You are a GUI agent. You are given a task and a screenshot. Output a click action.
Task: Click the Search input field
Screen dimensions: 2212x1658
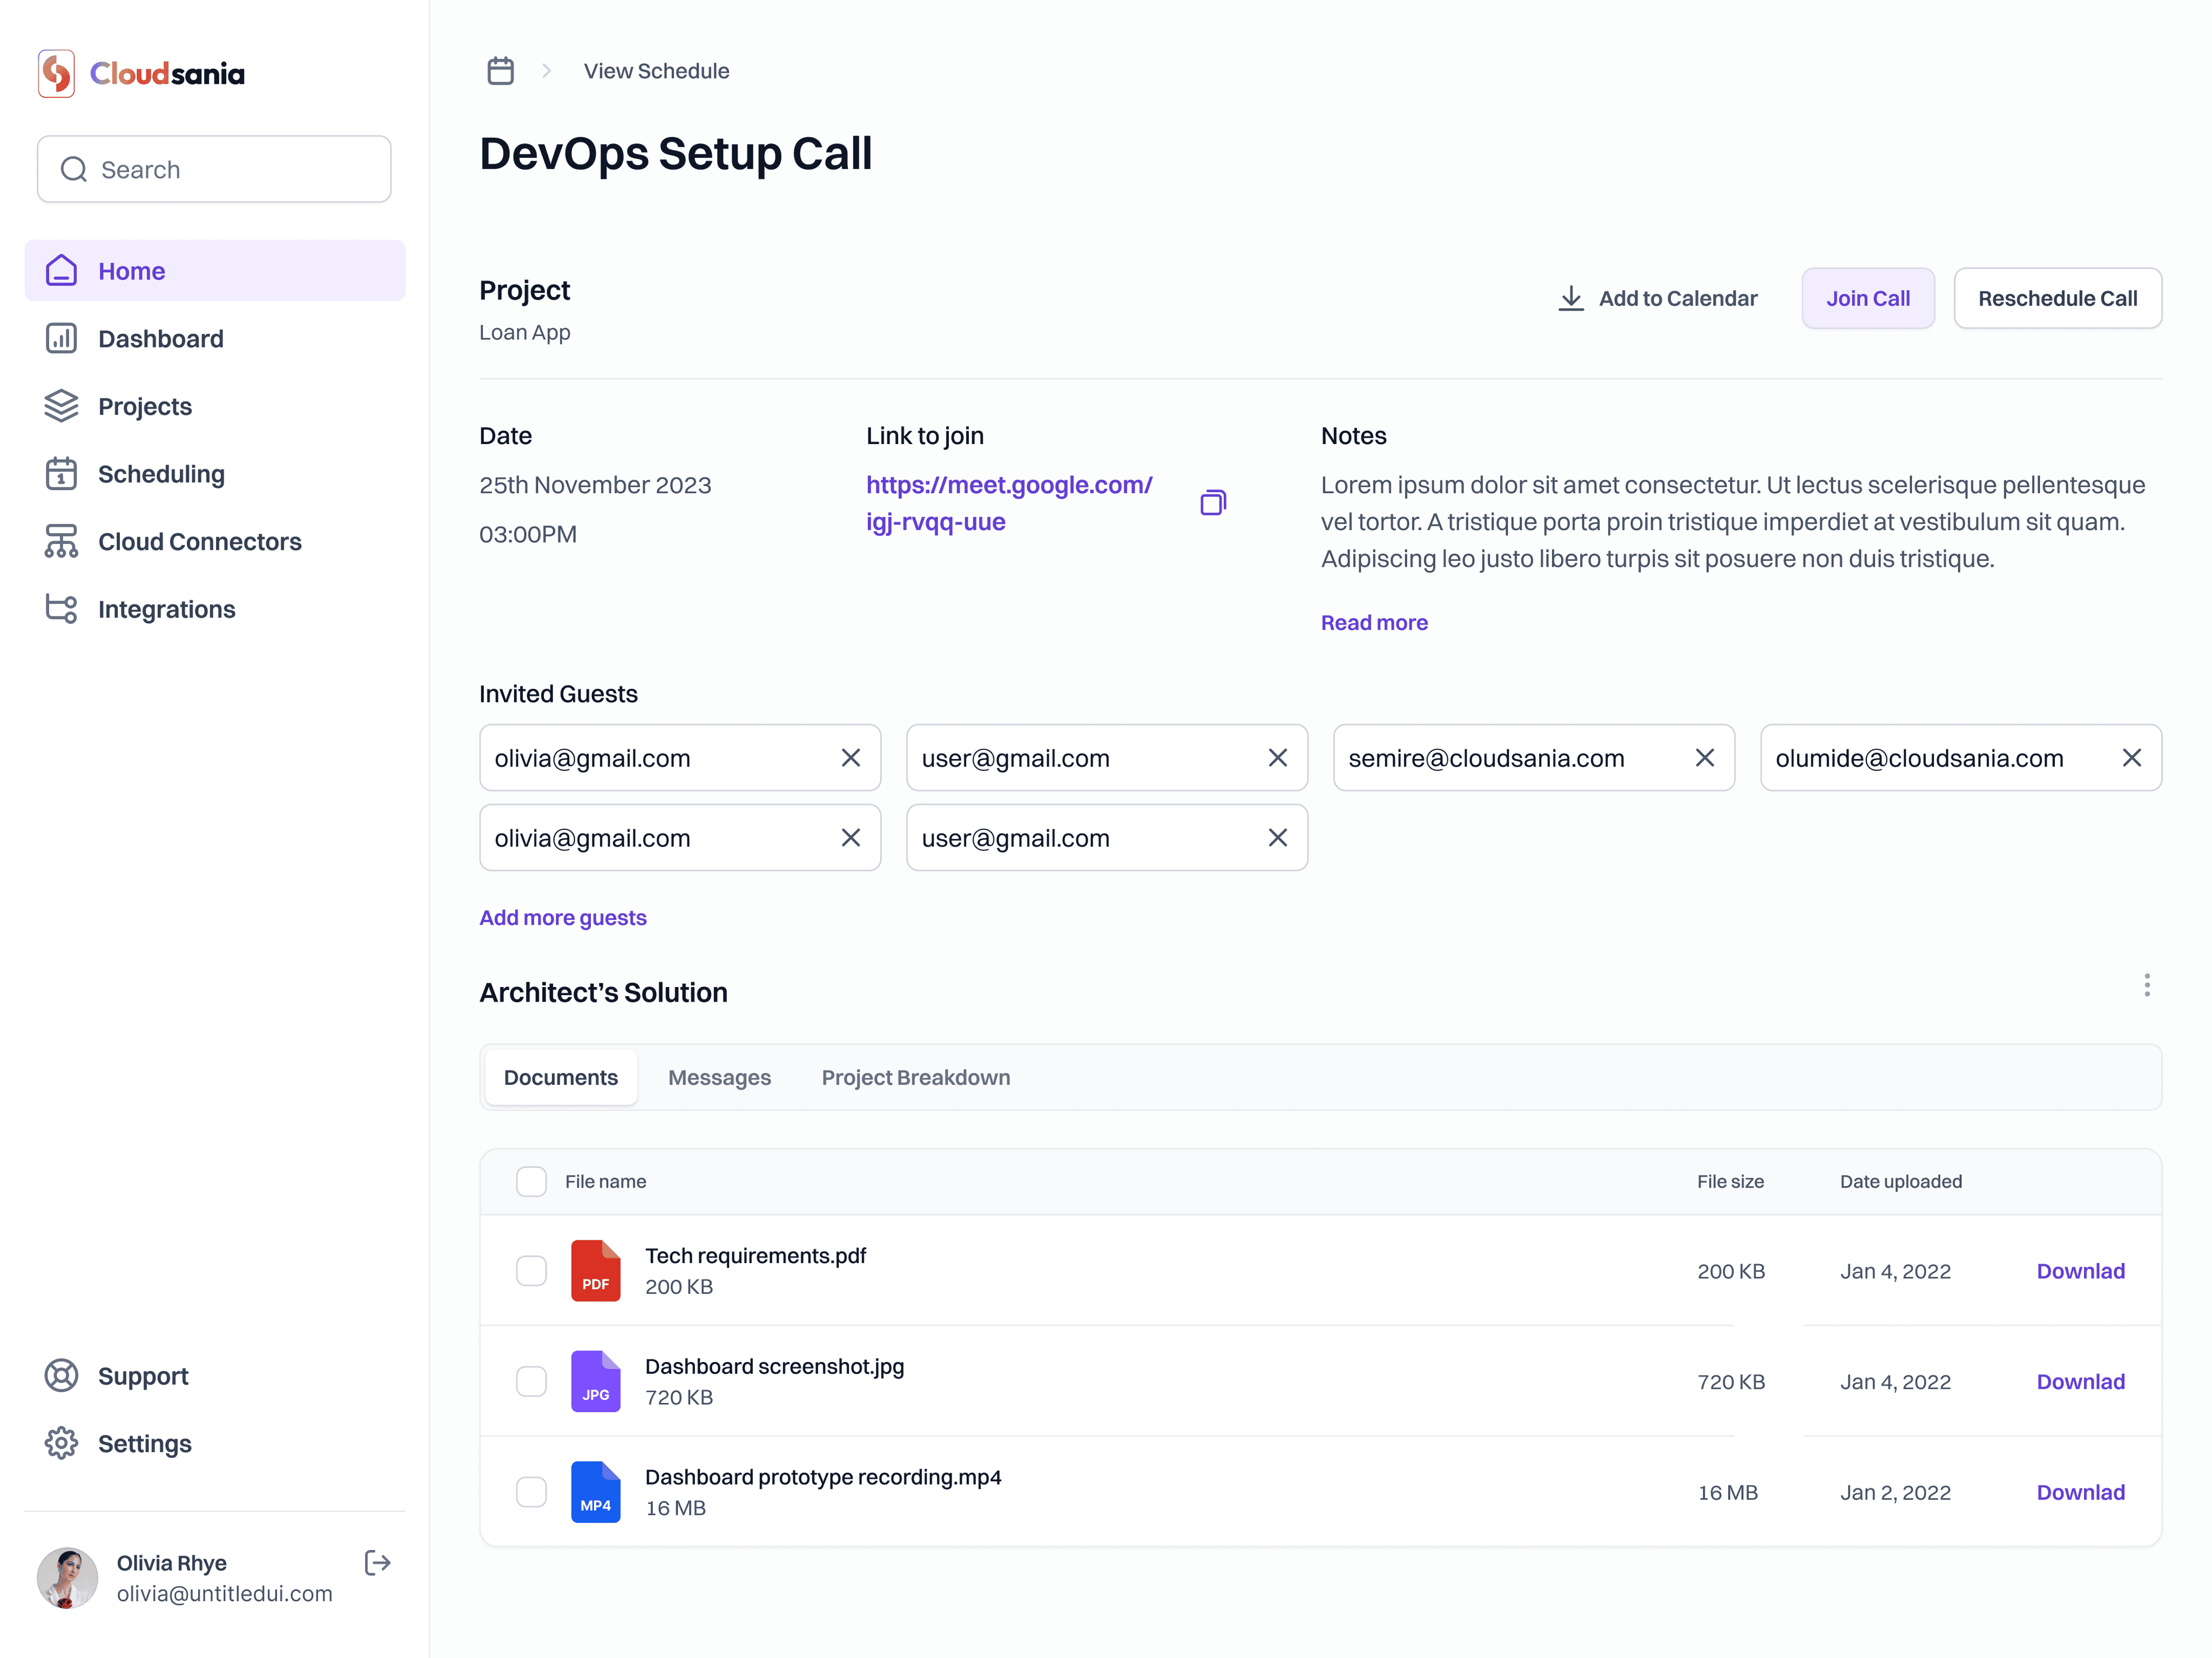tap(214, 170)
